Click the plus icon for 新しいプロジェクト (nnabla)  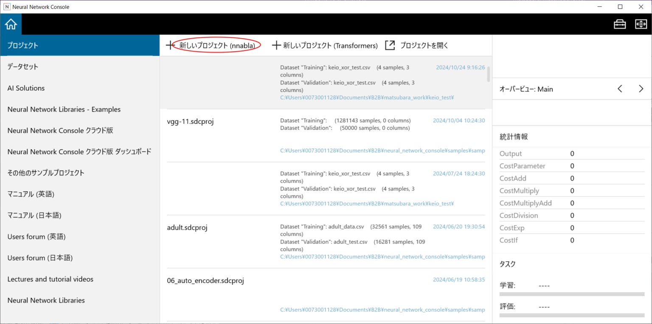[x=171, y=45]
